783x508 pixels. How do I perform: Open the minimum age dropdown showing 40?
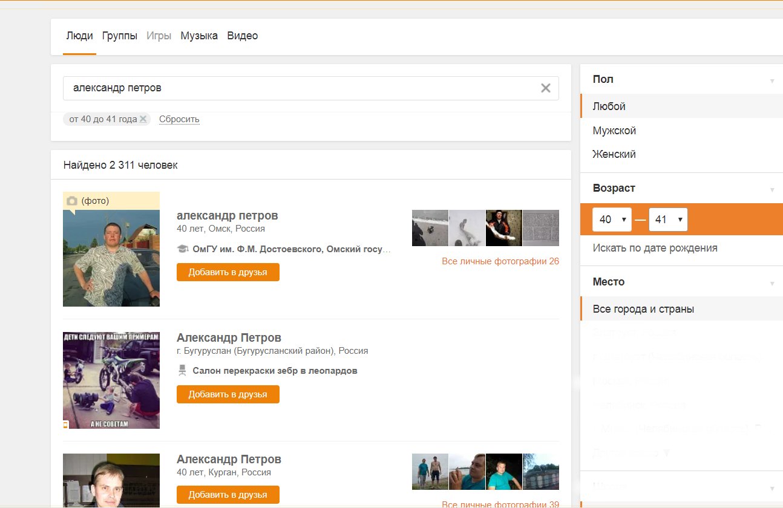click(612, 220)
